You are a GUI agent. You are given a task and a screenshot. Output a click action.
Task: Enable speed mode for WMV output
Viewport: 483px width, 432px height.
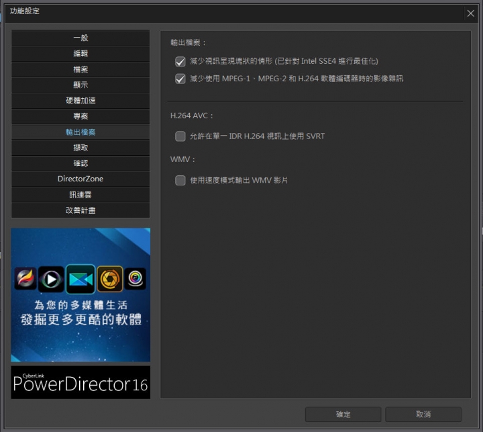tap(180, 180)
